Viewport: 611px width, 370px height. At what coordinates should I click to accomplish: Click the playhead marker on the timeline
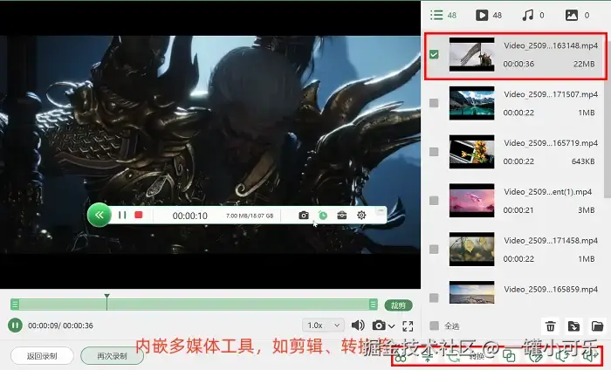(106, 297)
